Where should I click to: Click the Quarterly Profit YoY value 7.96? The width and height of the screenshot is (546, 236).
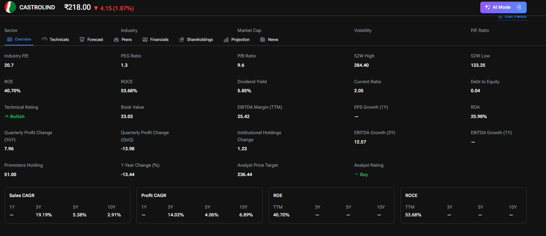click(9, 149)
